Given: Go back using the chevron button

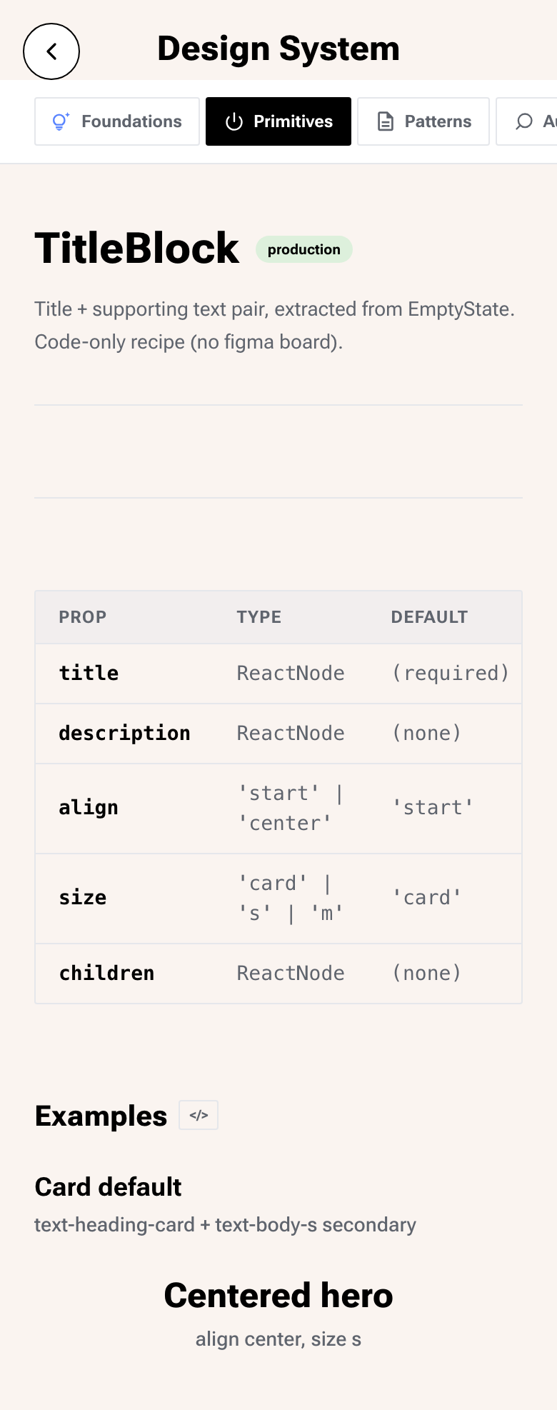Looking at the screenshot, I should [x=51, y=51].
